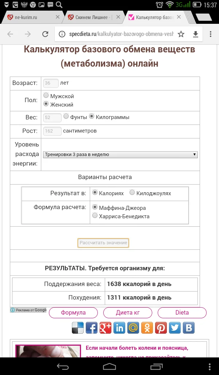Share the page via the Facebook icon
This screenshot has width=219, height=375.
point(92,328)
